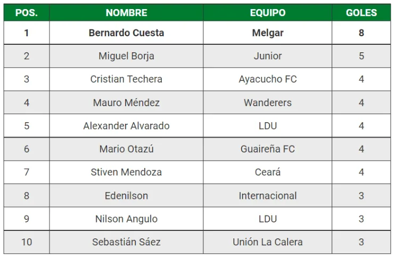Select Stiven Mendoza in the table

(x=126, y=172)
